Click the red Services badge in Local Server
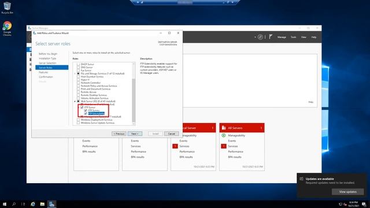The height and width of the screenshot is (208, 370). (175, 146)
